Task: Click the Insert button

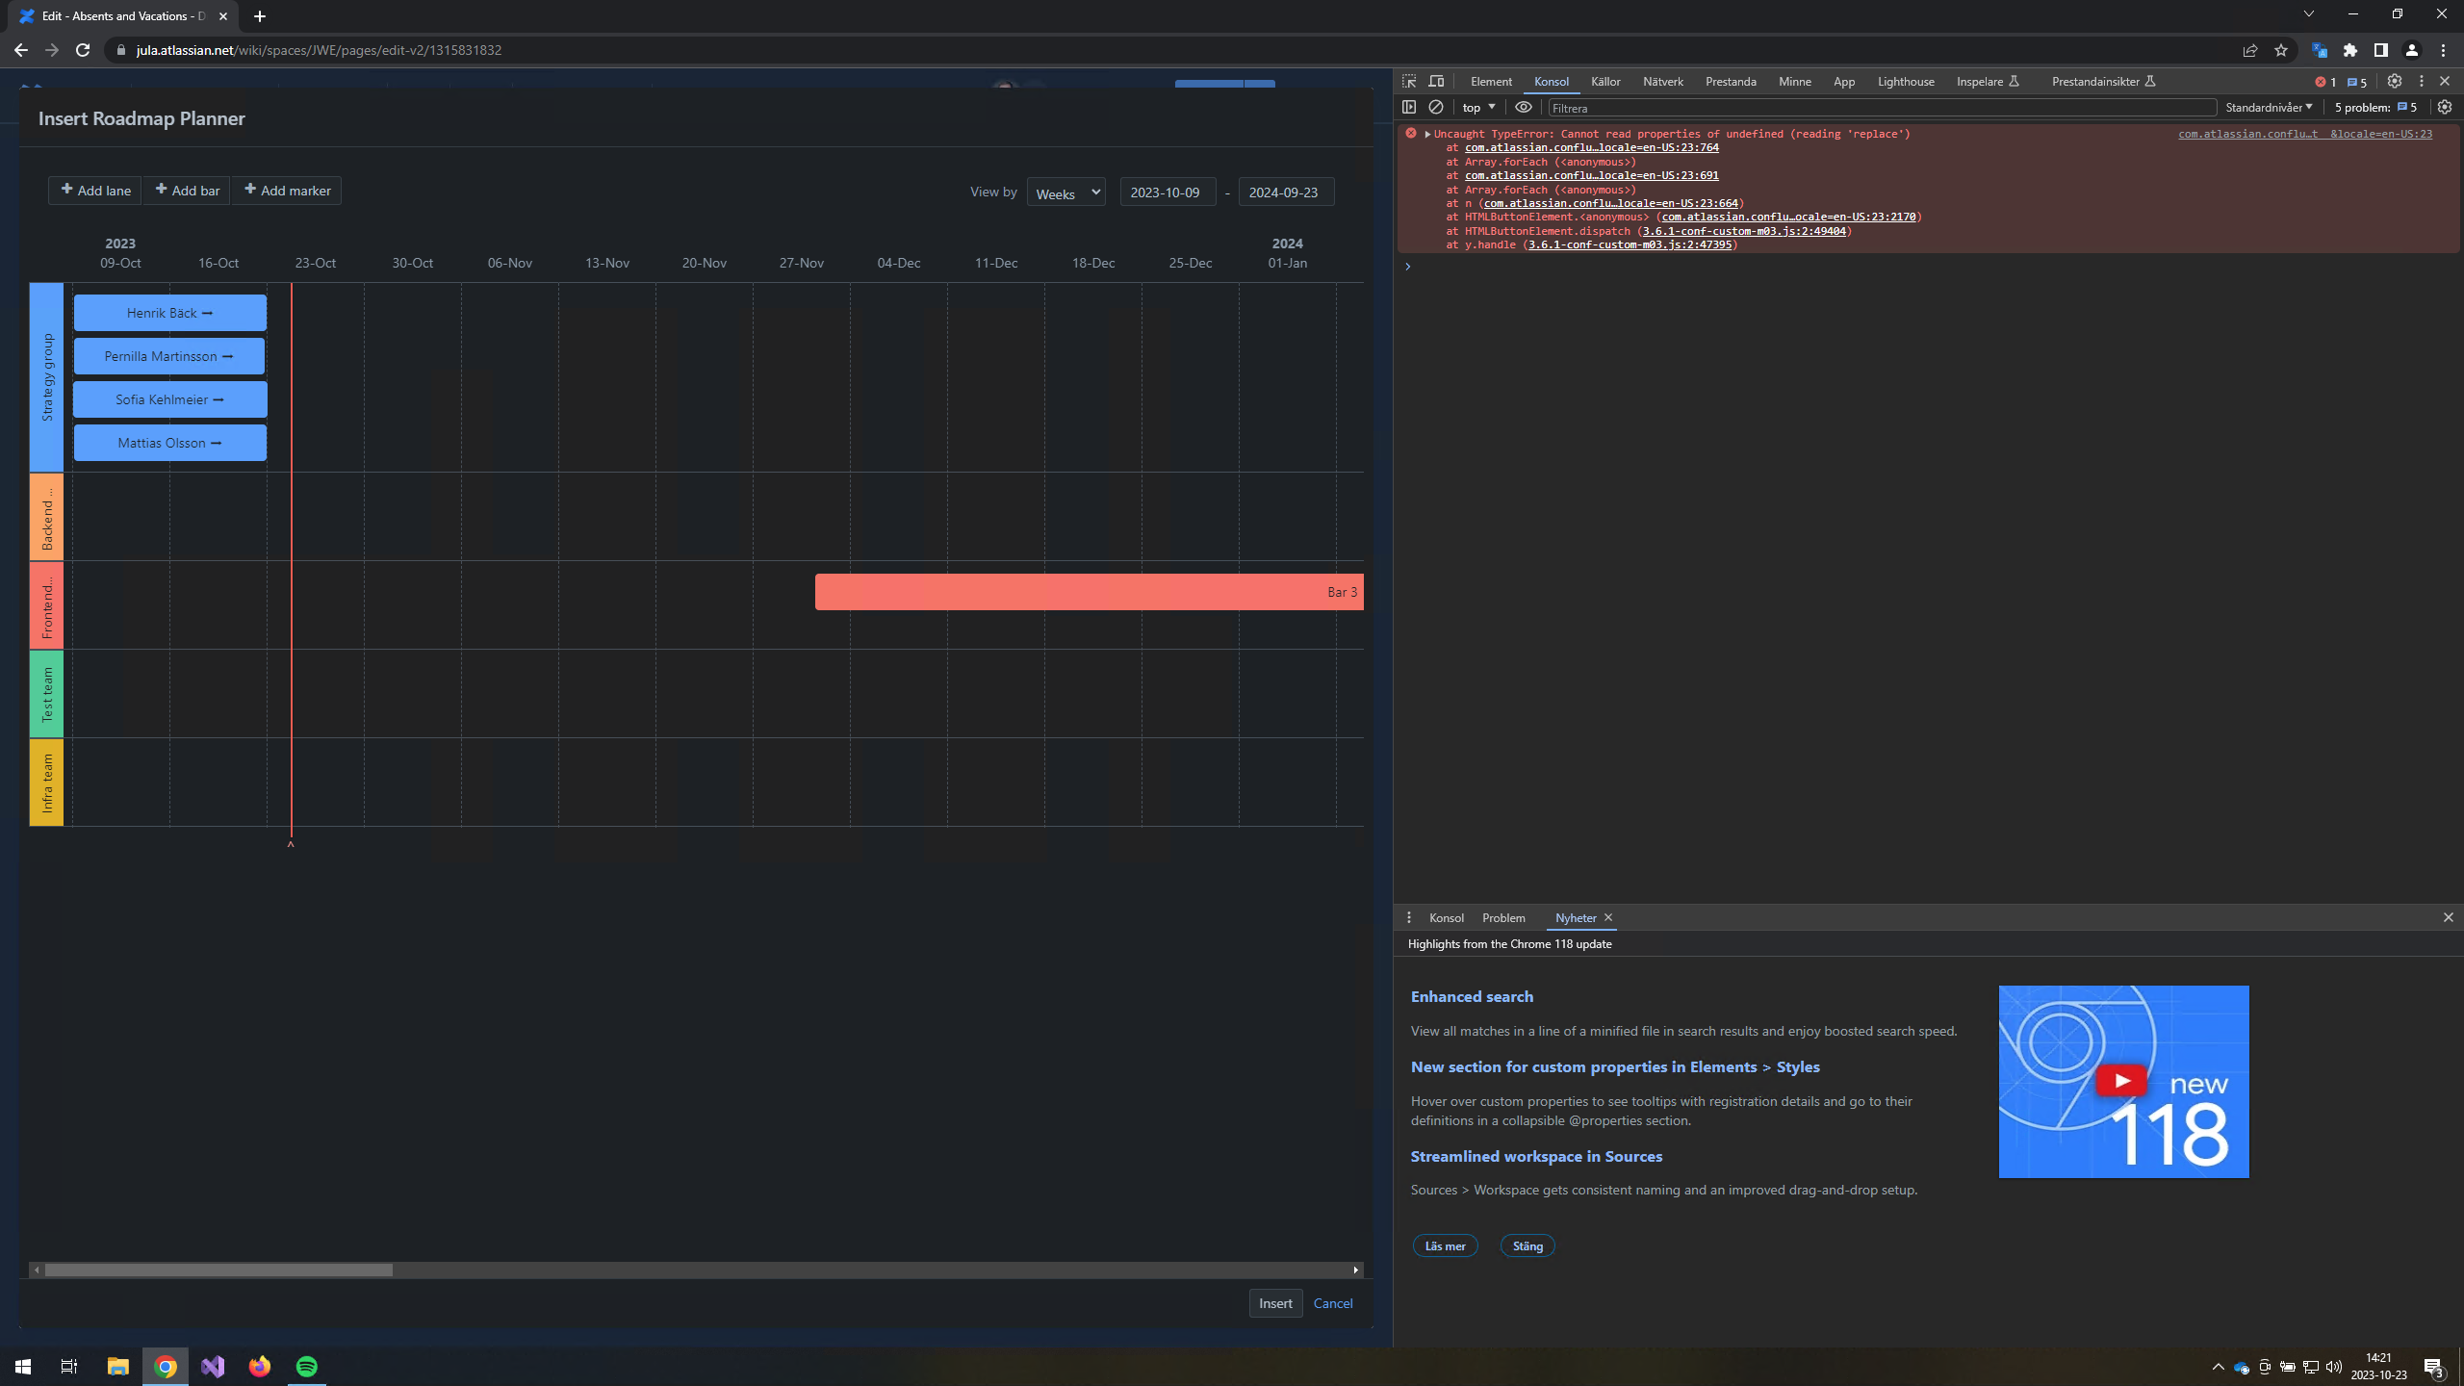Action: pyautogui.click(x=1275, y=1303)
